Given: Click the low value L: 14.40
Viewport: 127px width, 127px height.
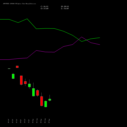Looking at the screenshot, I should [65, 9].
